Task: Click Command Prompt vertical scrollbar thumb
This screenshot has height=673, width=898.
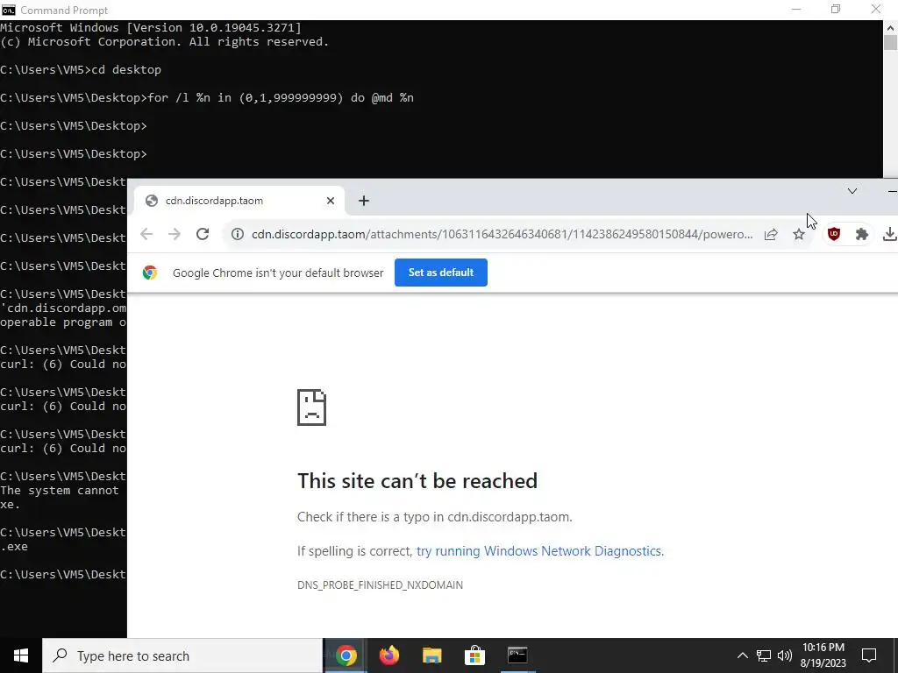Action: pos(891,43)
